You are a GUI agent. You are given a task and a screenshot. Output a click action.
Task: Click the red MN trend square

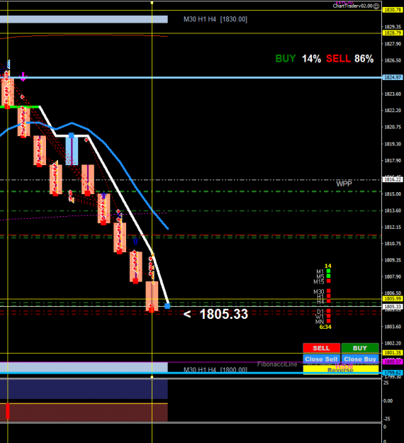pos(329,321)
